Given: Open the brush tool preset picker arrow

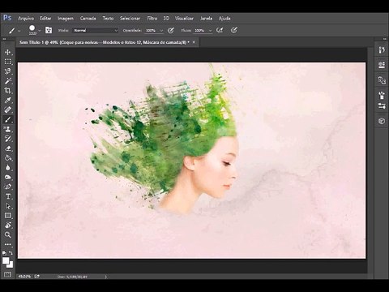Looking at the screenshot, I should pos(19,31).
